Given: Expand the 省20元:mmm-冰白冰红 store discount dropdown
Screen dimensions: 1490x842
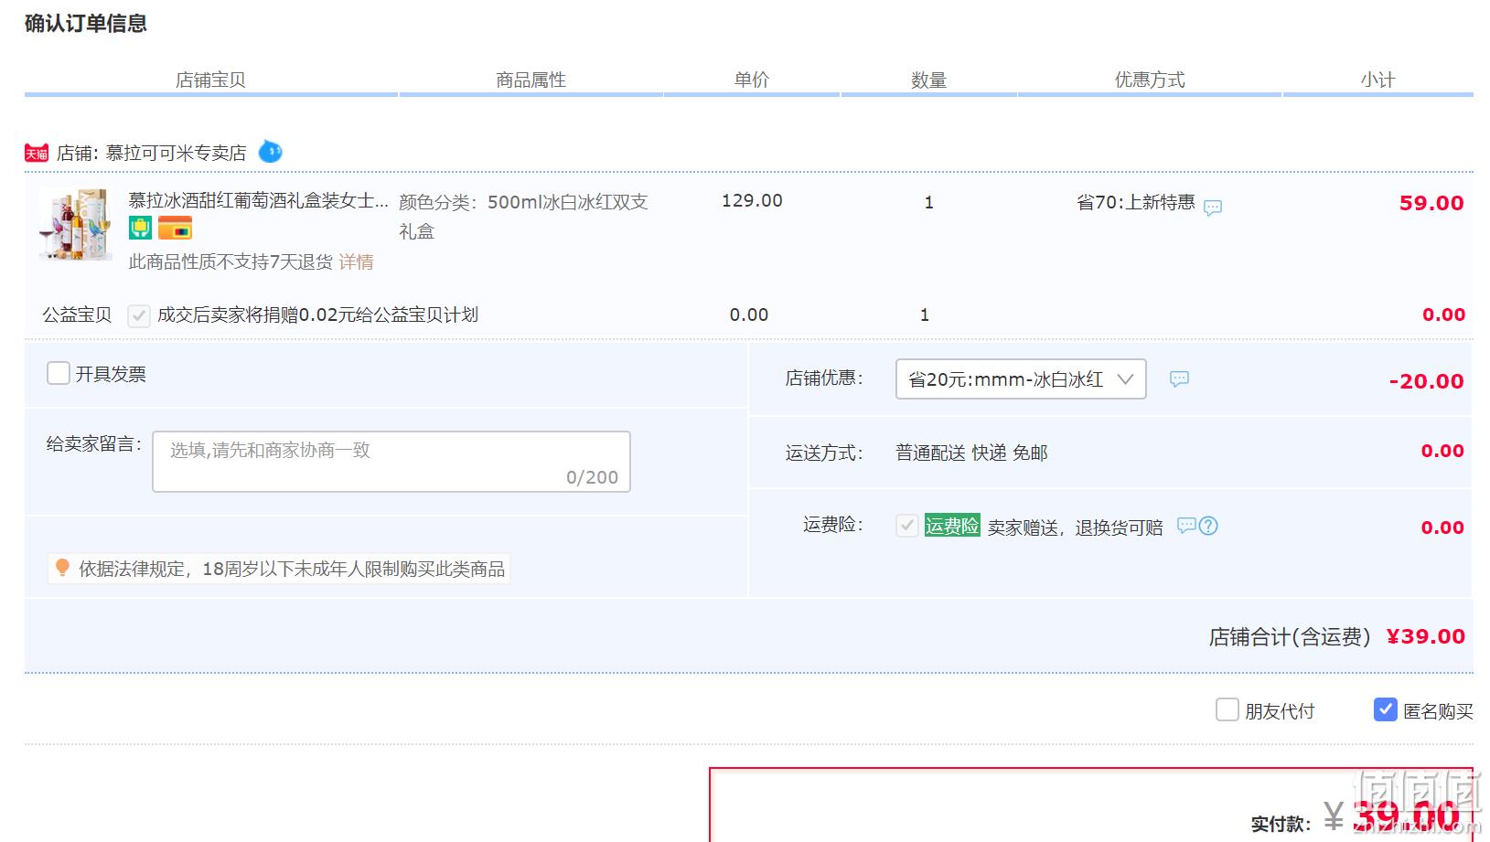Looking at the screenshot, I should click(x=1021, y=378).
